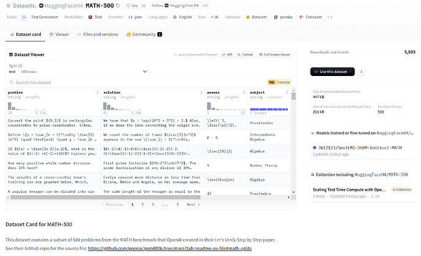Open the Use this dataset dropdown
Screen dimensions: 421x256
333,71
